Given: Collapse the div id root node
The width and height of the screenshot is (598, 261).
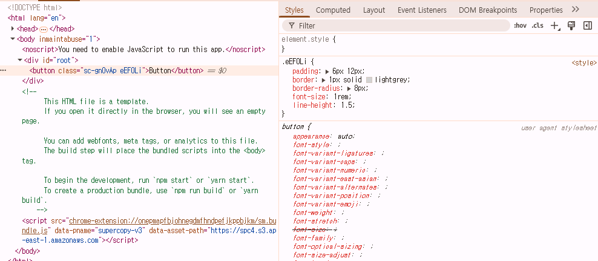Looking at the screenshot, I should click(x=20, y=60).
